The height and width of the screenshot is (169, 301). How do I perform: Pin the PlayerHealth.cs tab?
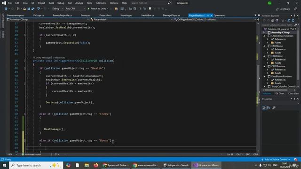(208, 15)
